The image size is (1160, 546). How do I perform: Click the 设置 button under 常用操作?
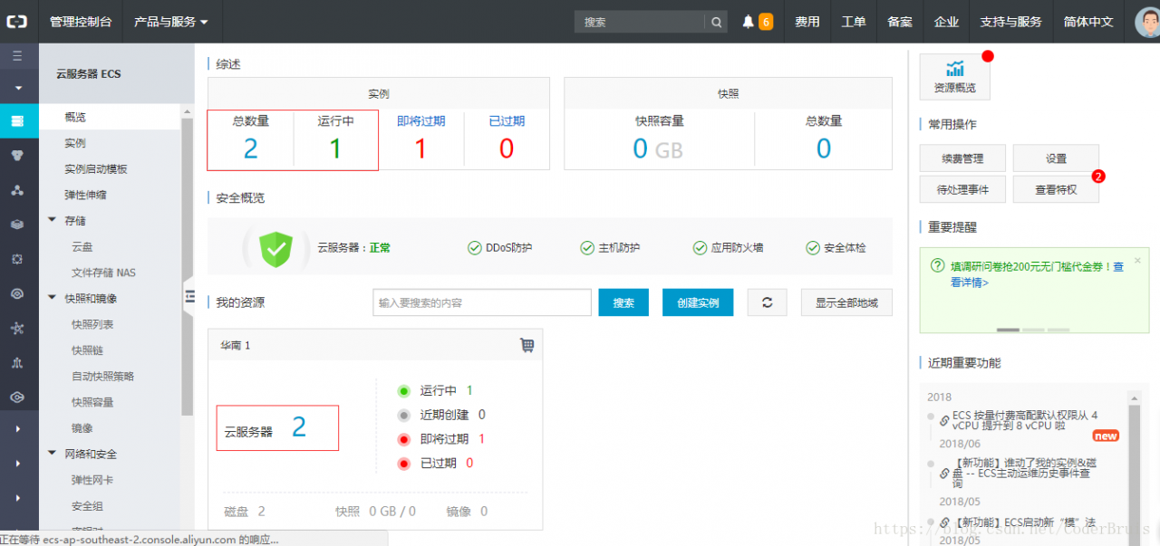(x=1056, y=158)
